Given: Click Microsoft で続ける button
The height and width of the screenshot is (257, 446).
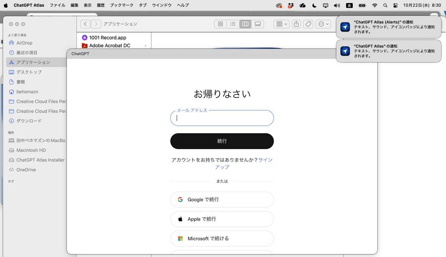Looking at the screenshot, I should (222, 238).
